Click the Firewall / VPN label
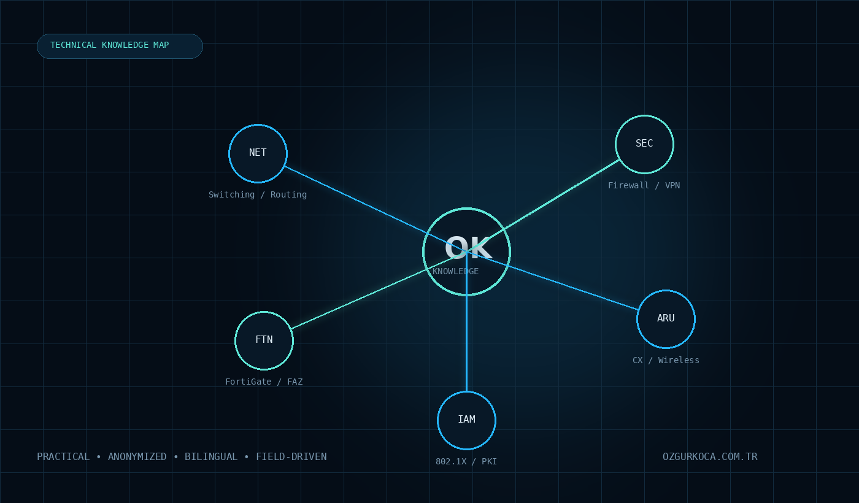Image resolution: width=859 pixels, height=503 pixels. (x=644, y=185)
